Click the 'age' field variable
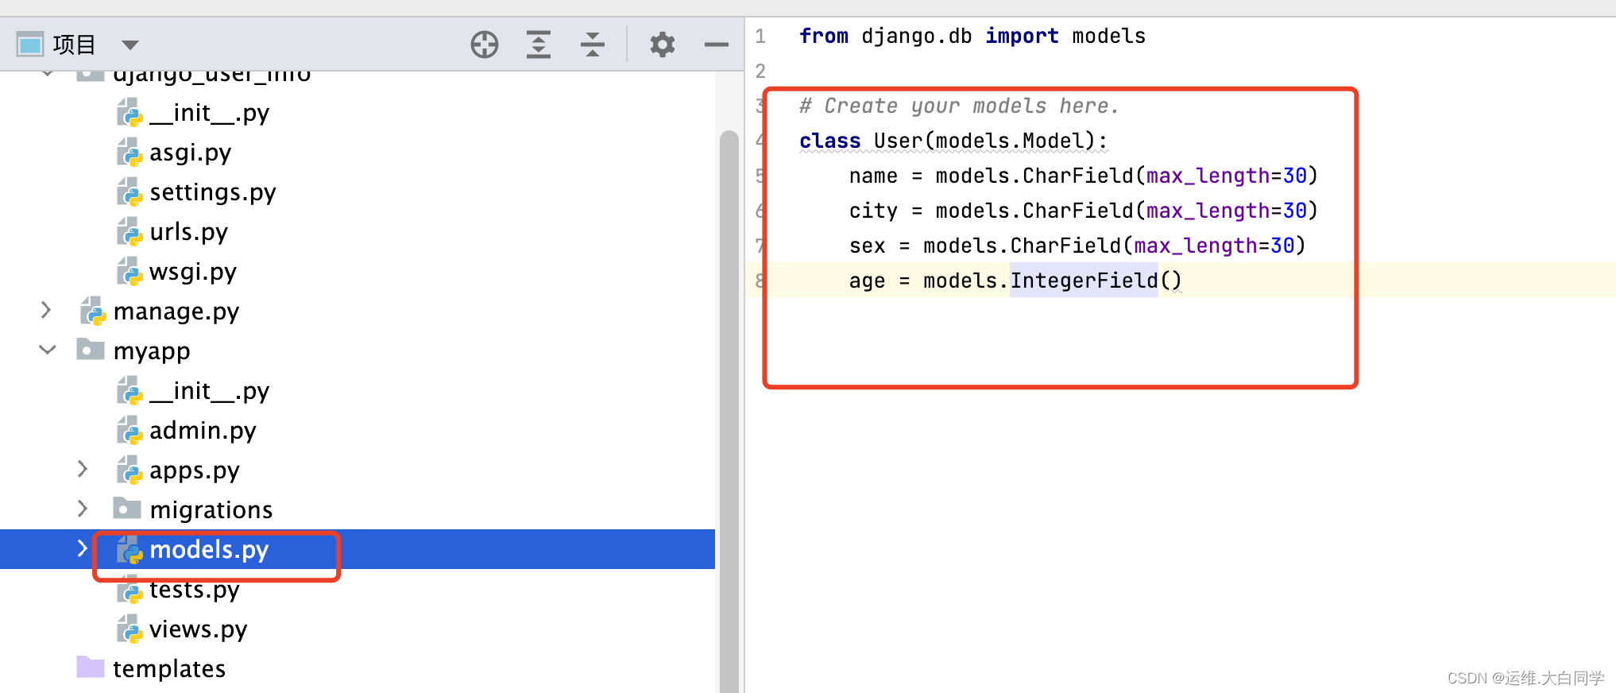1616x693 pixels. [x=867, y=281]
